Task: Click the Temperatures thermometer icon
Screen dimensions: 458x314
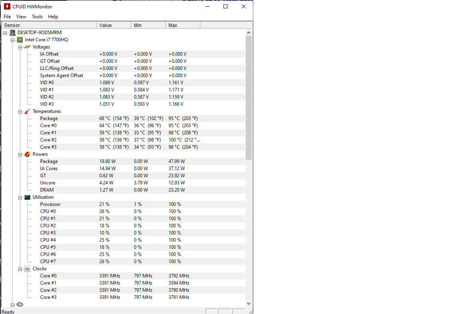Action: tap(27, 111)
